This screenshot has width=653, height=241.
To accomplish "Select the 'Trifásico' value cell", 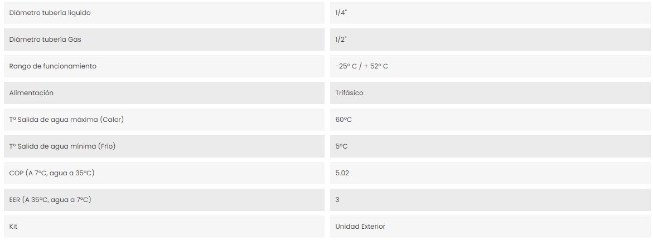I will 490,92.
